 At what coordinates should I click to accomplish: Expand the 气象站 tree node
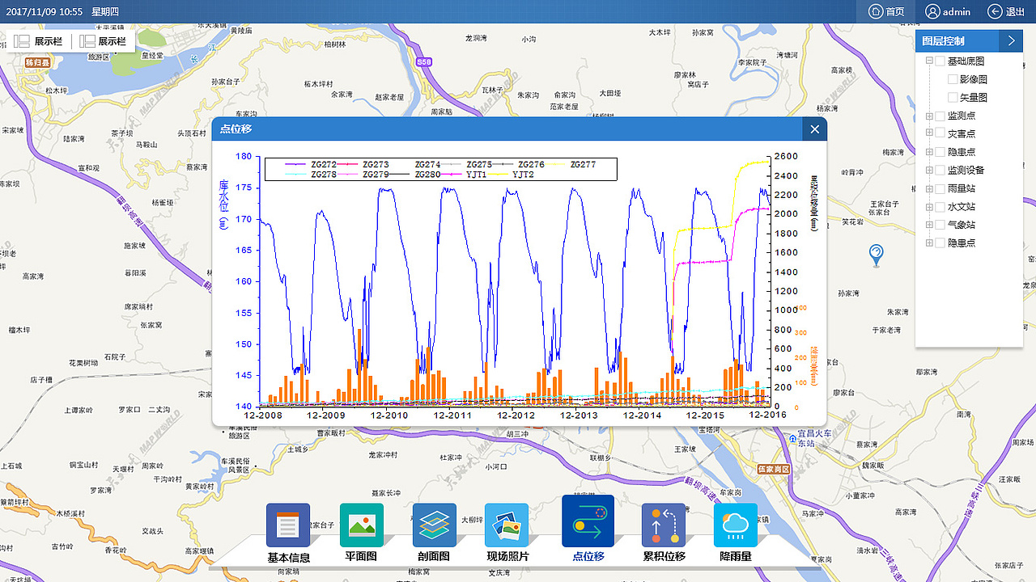pos(929,225)
